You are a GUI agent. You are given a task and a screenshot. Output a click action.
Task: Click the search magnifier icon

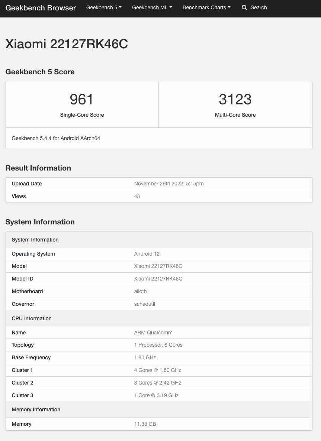pos(244,7)
